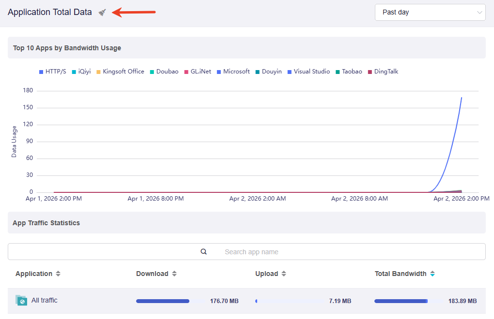
Task: Sort by Application column arrows
Action: pyautogui.click(x=58, y=274)
